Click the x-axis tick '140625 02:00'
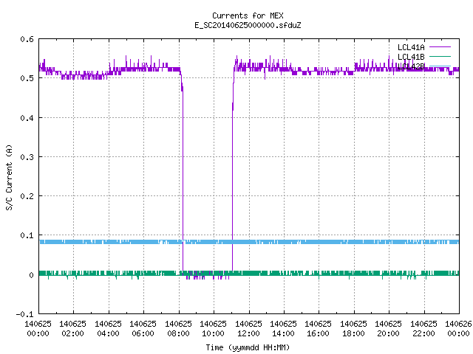Image resolution: width=473 pixels, height=354 pixels. 72,328
